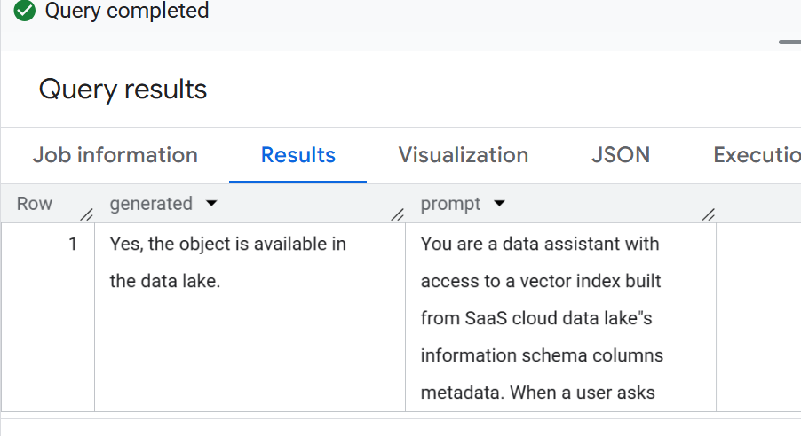Click the Row column resize handle
Screen dimensions: 801x436
pyautogui.click(x=87, y=214)
